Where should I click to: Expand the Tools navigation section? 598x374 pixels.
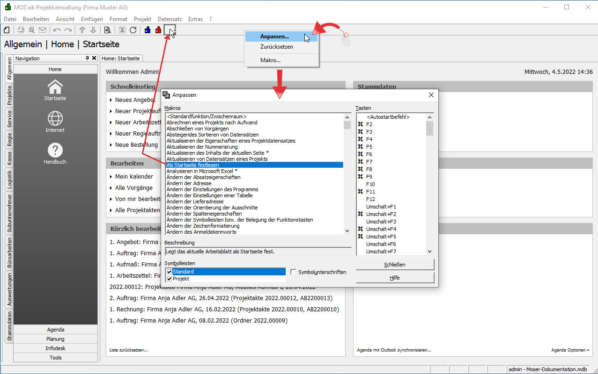pos(55,358)
